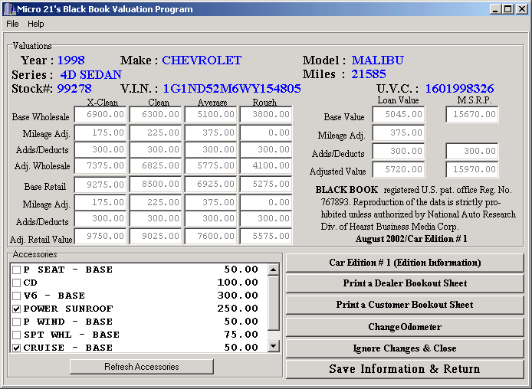The height and width of the screenshot is (389, 532).
Task: Click M.S.R.P. Adjusted Value 15970.00
Action: tap(472, 169)
